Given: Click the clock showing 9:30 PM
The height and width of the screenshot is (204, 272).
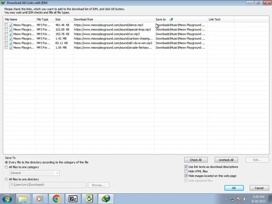Looking at the screenshot, I should point(258,199).
